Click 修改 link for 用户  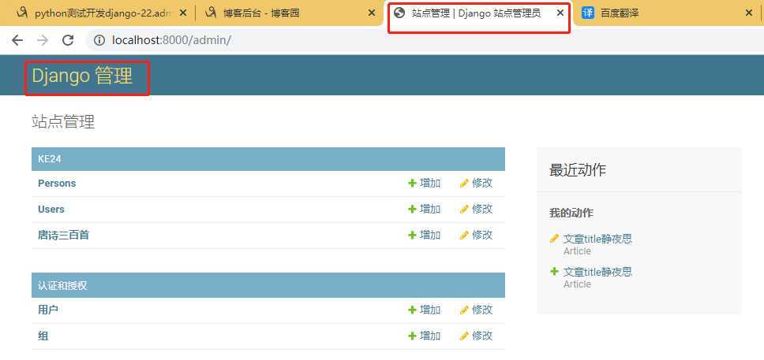[482, 310]
